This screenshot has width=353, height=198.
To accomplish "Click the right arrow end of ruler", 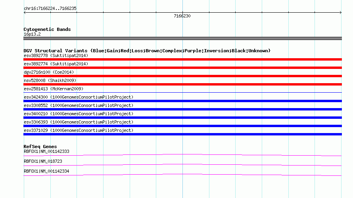I will [341, 13].
